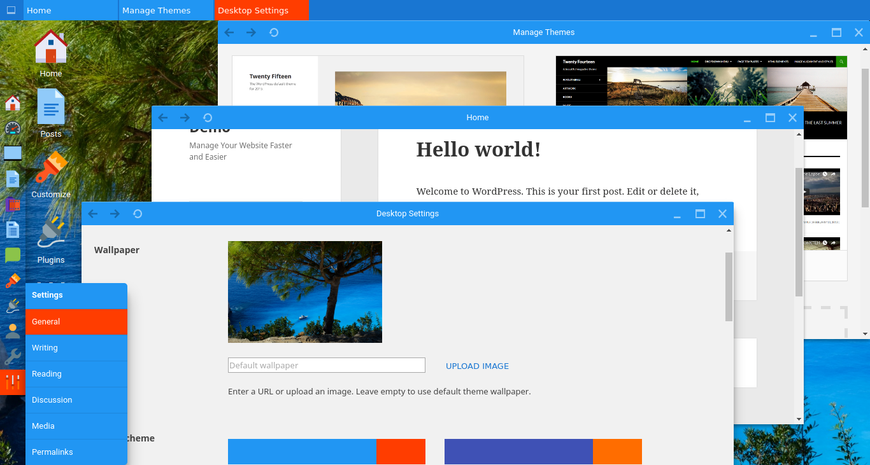The image size is (870, 465).
Task: Open the small Plugins plug icon in sidebar
Action: [x=13, y=306]
